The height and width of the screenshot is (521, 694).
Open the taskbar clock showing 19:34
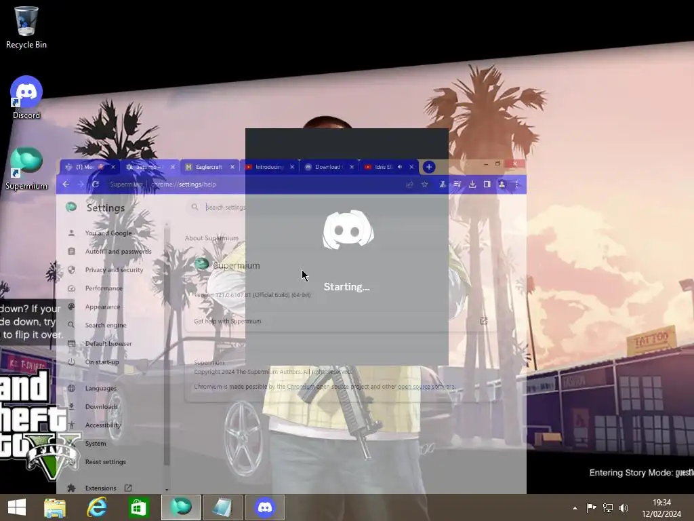pyautogui.click(x=661, y=507)
